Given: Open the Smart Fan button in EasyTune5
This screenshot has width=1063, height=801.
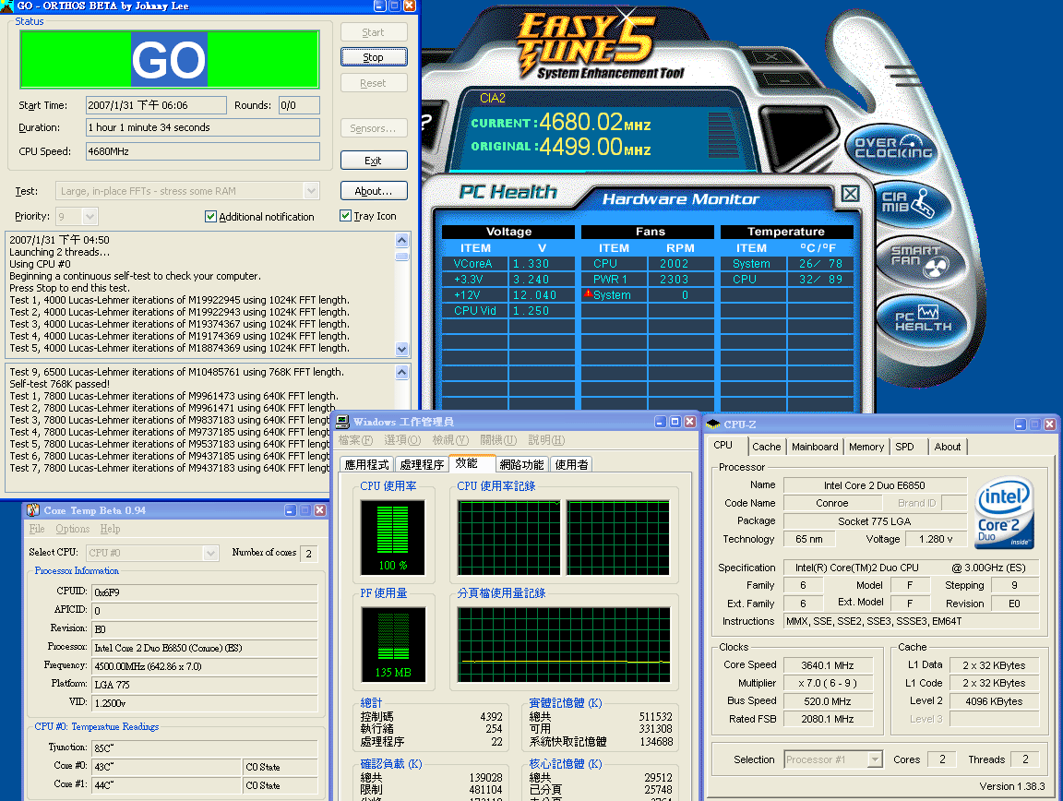Looking at the screenshot, I should click(921, 261).
